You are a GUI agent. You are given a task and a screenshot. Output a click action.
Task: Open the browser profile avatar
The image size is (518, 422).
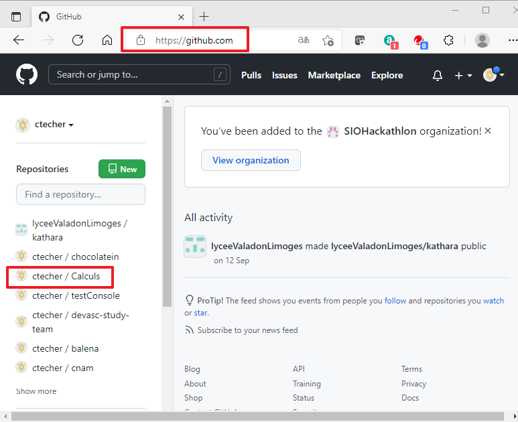tap(482, 40)
